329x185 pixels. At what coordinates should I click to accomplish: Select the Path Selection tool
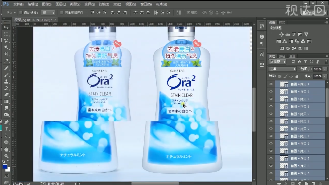(6, 135)
